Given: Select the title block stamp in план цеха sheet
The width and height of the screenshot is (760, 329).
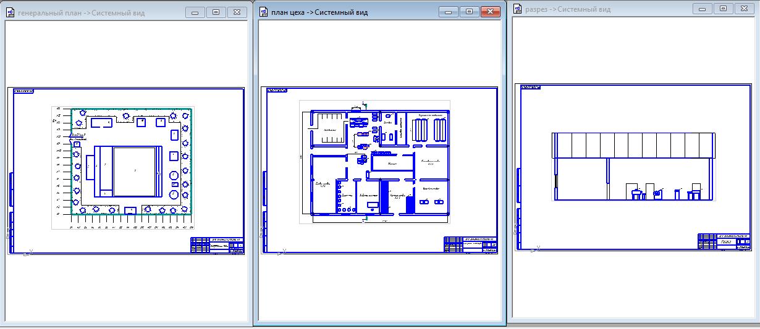Looking at the screenshot, I should click(470, 244).
